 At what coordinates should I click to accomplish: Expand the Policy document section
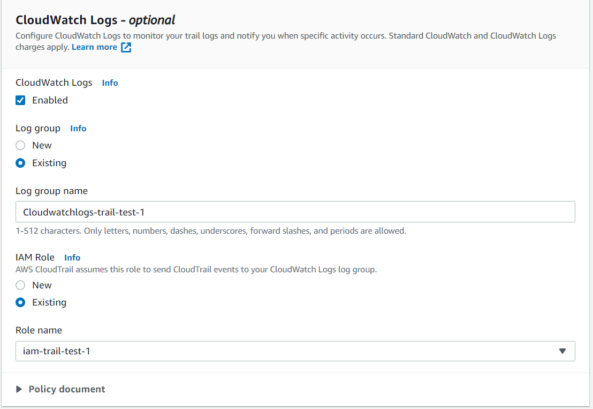[x=67, y=389]
